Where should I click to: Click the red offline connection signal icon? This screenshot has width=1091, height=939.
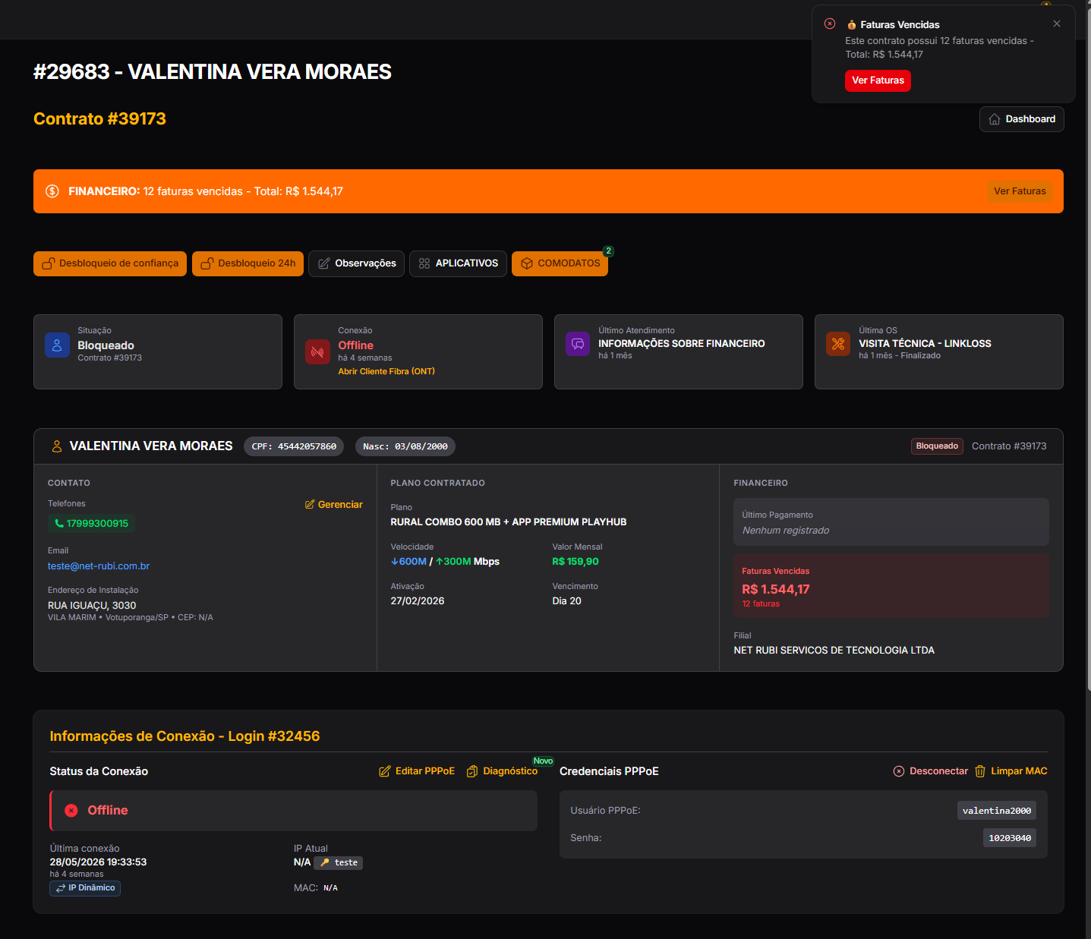click(317, 351)
